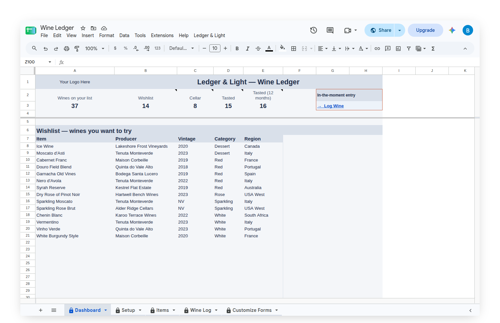Toggle italic formatting

(248, 49)
